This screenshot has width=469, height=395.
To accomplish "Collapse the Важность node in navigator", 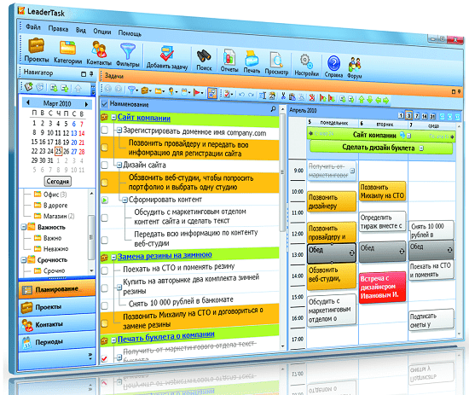I will [23, 227].
